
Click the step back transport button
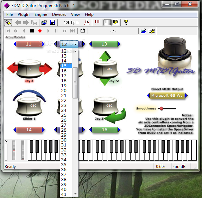click(24, 31)
